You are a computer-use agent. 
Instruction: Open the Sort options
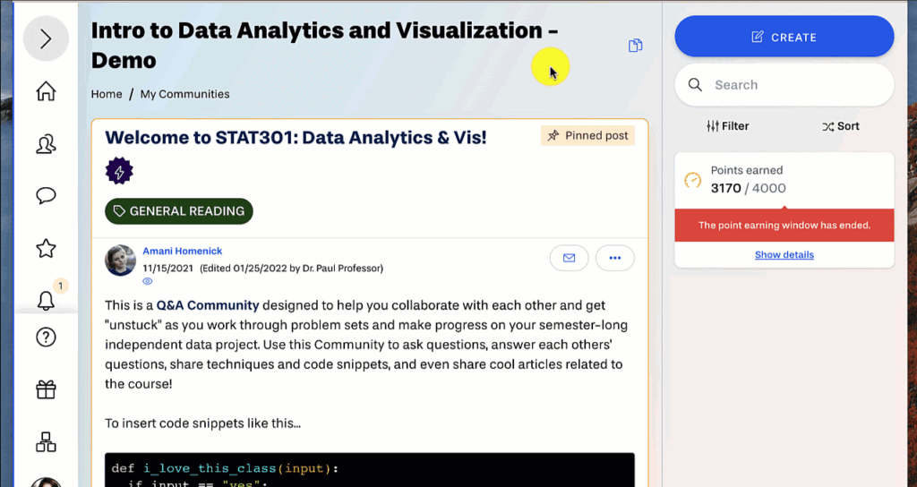(x=840, y=126)
